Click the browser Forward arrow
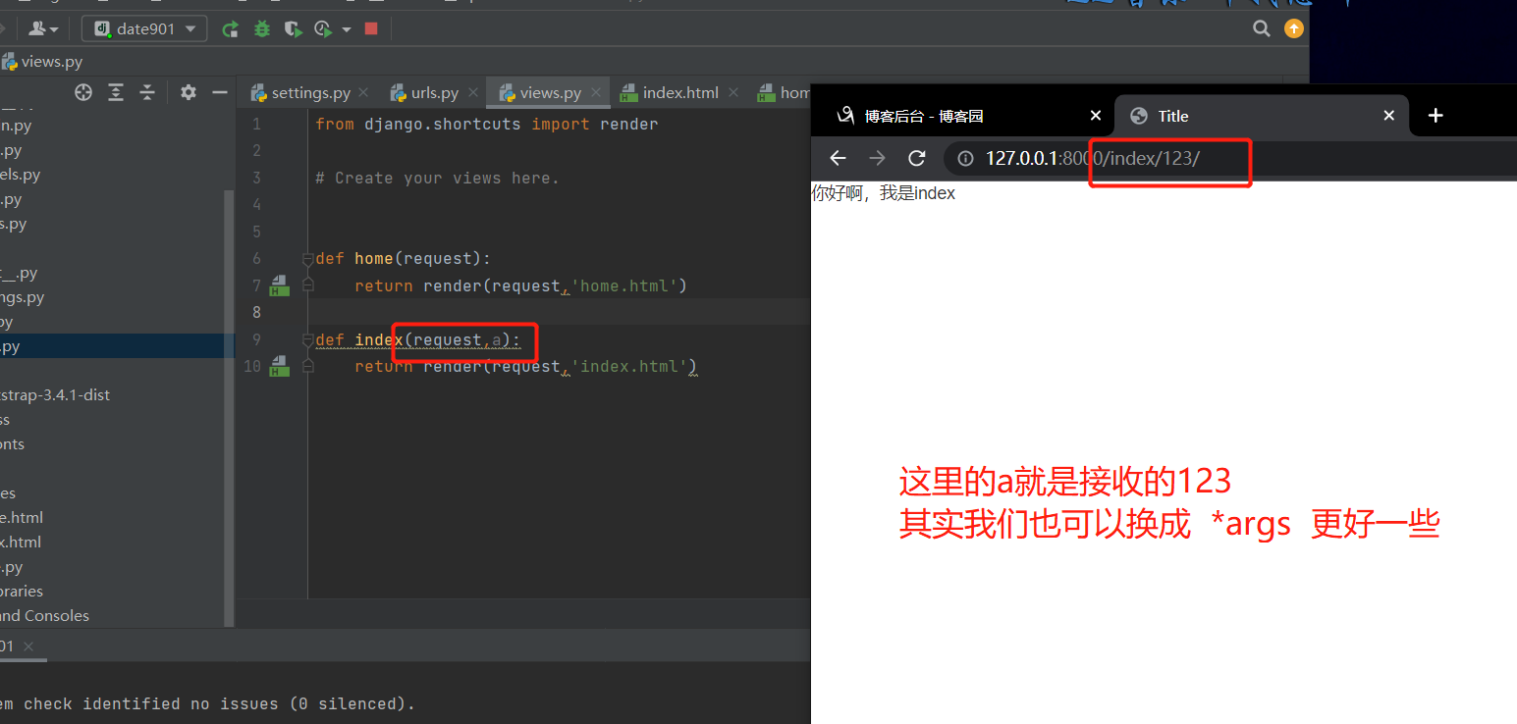The width and height of the screenshot is (1517, 724). 877,158
